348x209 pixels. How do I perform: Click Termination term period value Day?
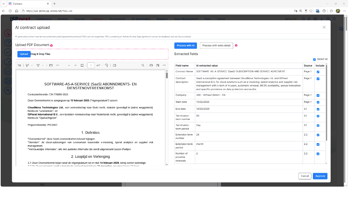click(x=198, y=125)
